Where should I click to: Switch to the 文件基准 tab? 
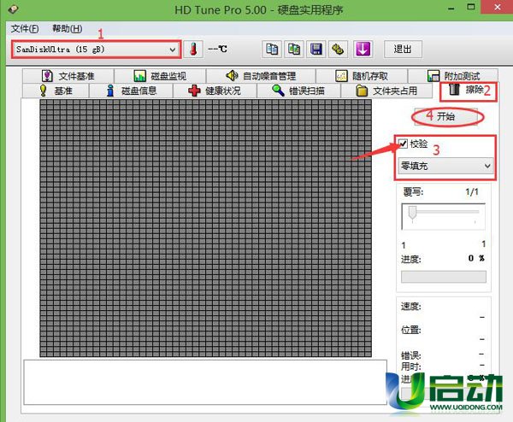(68, 76)
